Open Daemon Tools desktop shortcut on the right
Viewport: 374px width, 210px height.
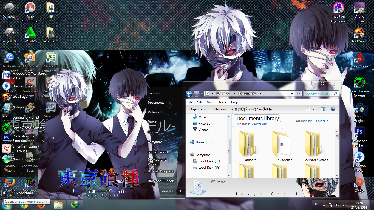click(359, 162)
